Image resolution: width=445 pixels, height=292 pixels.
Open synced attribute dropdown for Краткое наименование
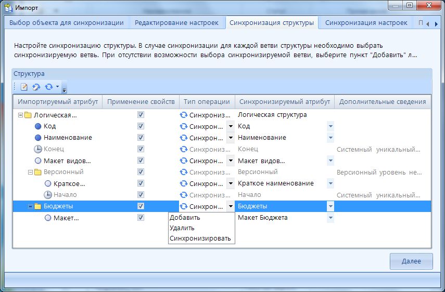pyautogui.click(x=330, y=183)
